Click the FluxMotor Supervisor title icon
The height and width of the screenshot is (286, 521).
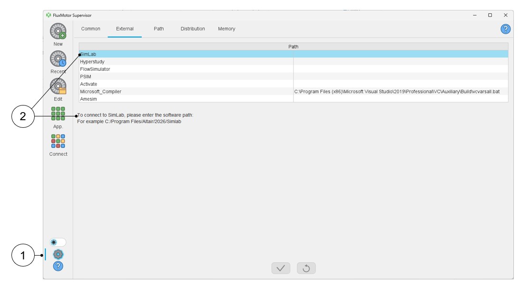[x=49, y=15]
